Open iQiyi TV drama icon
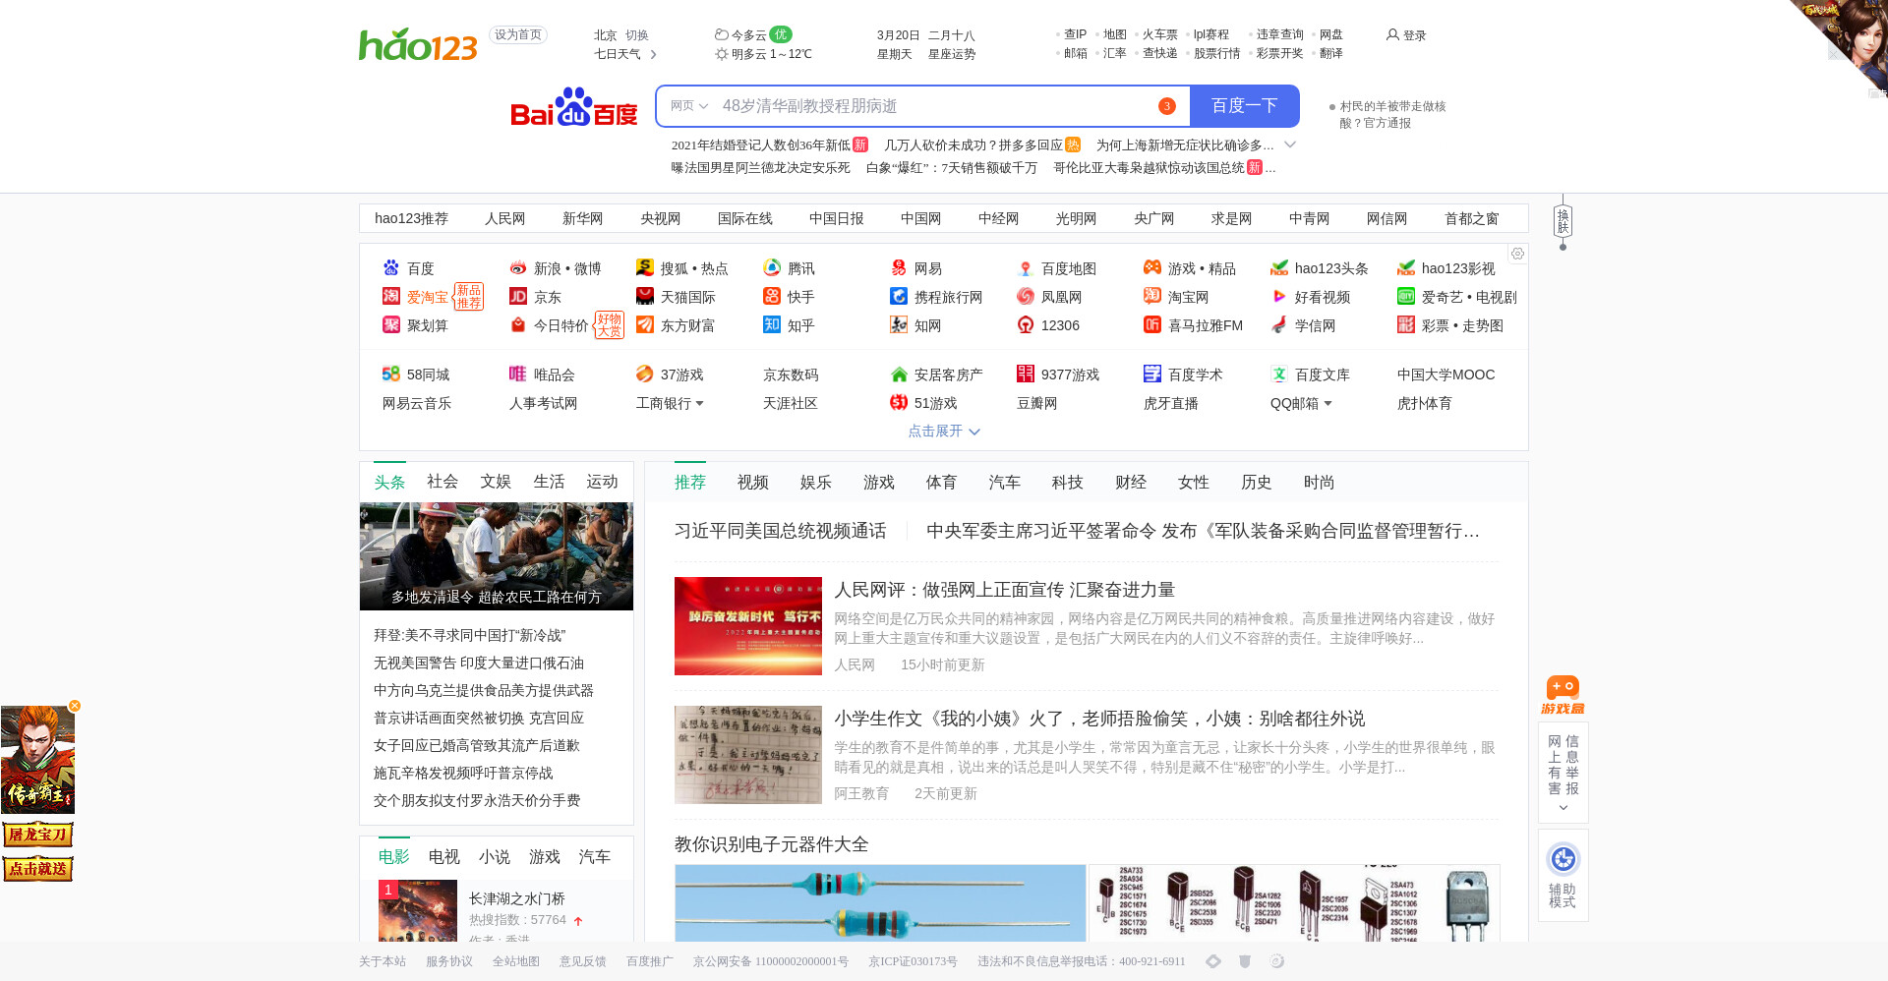1888x981 pixels. 1406,297
